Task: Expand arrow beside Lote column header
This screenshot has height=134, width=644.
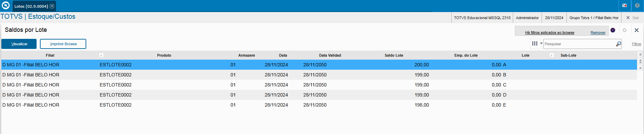Action: pos(552,55)
